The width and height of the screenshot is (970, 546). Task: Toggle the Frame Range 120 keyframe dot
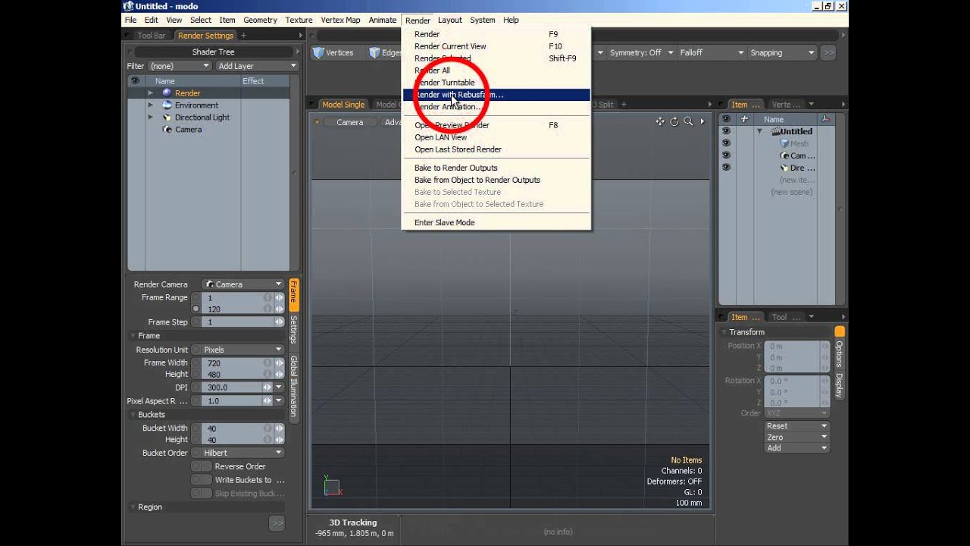click(x=196, y=309)
